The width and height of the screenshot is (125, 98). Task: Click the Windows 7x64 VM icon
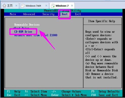[x=23, y=6]
